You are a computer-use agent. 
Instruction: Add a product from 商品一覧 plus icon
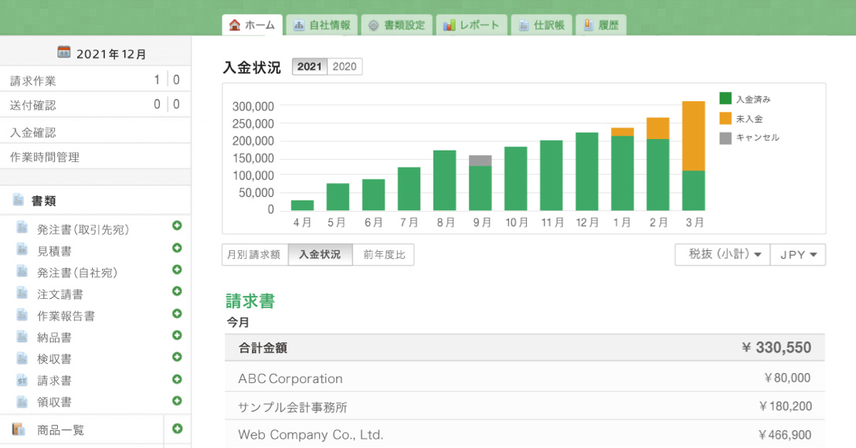[177, 429]
